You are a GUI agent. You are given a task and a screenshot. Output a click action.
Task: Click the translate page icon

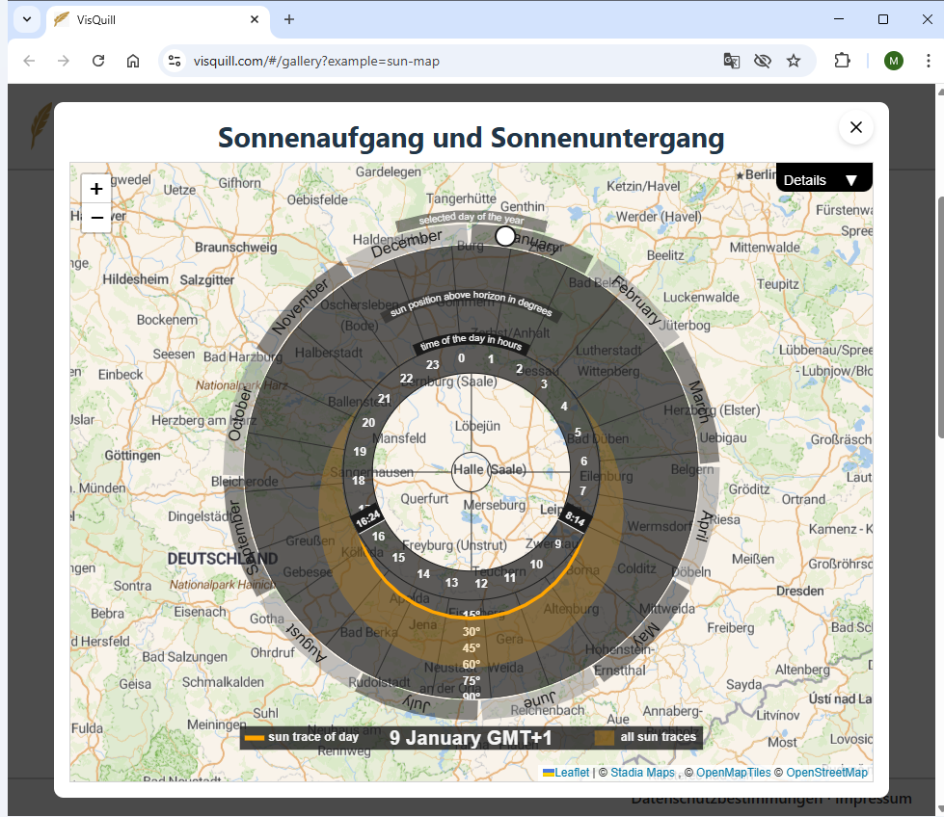732,61
